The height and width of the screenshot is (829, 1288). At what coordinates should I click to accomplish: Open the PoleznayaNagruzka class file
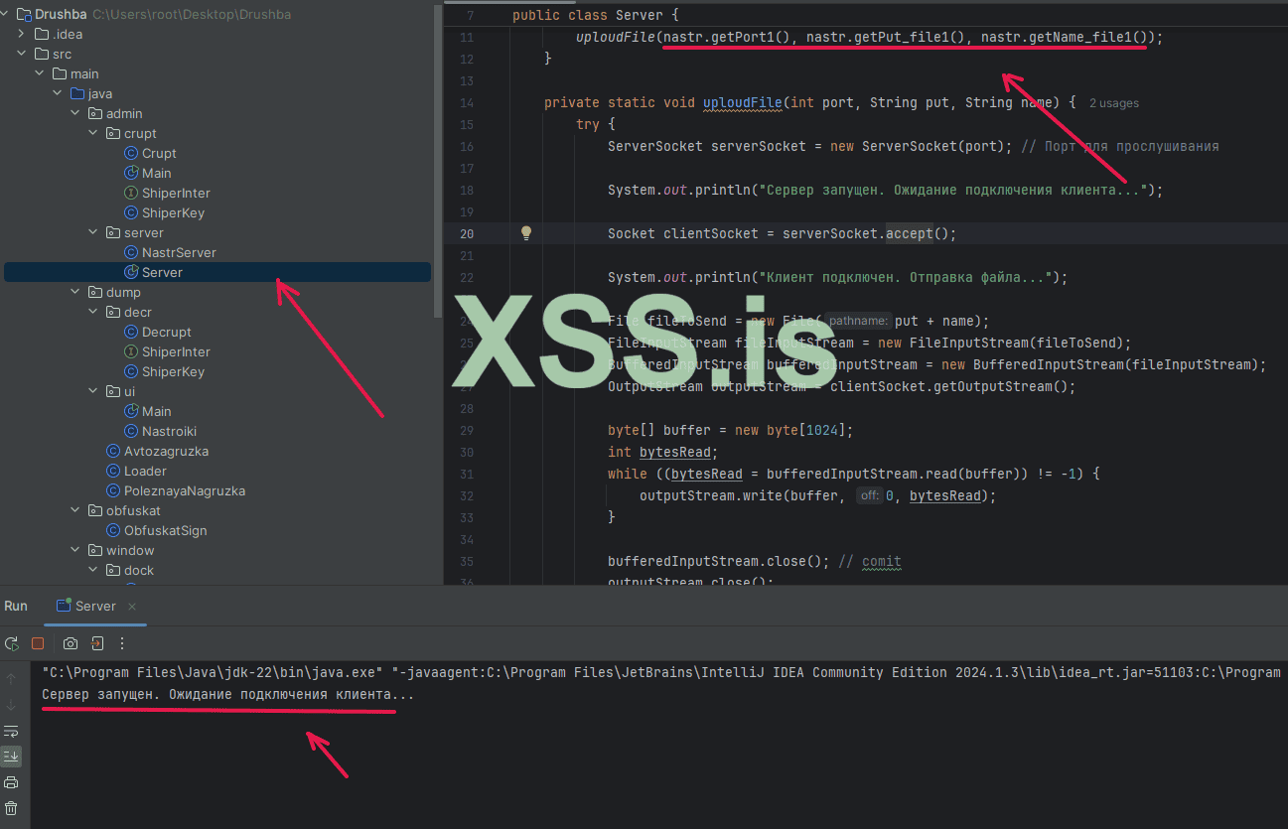tap(185, 490)
